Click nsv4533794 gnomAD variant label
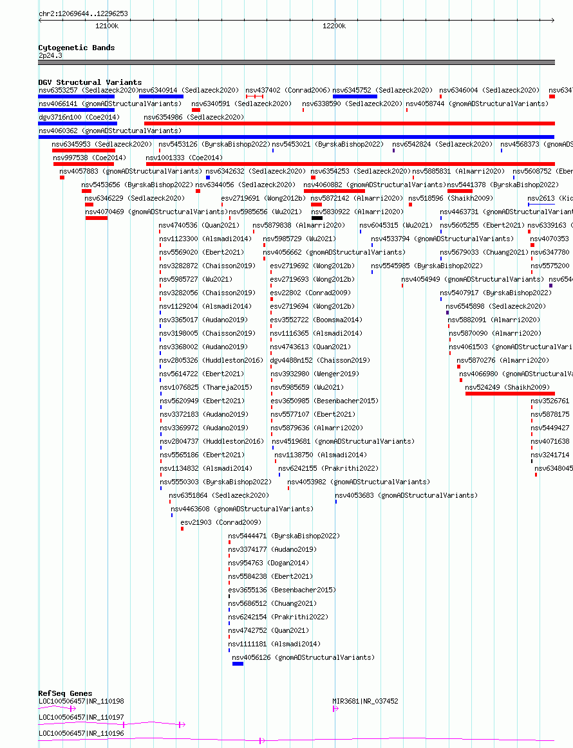This screenshot has width=573, height=748. click(x=443, y=239)
